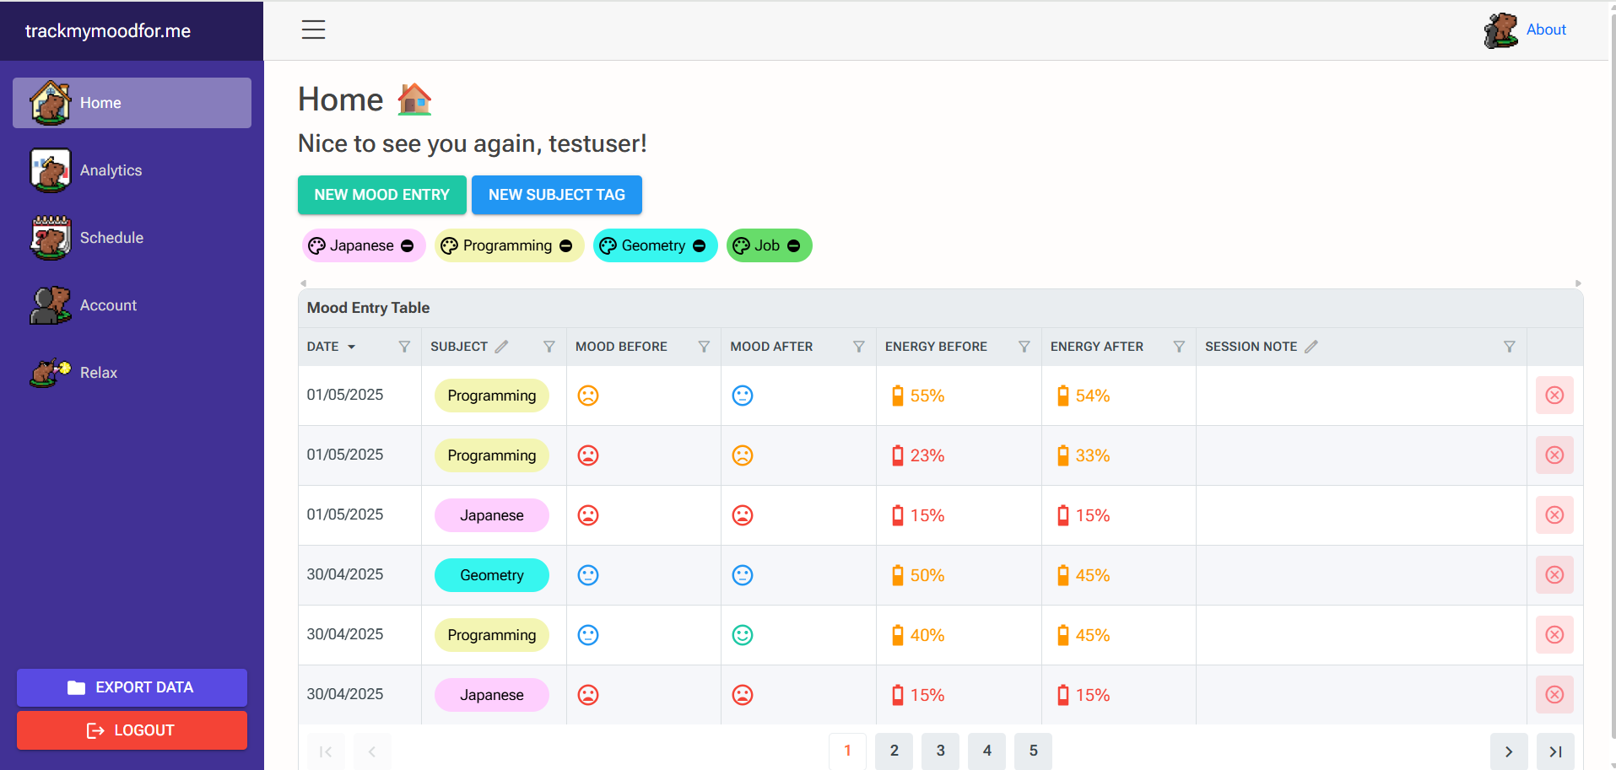Click the Session Note column edit pencil
The image size is (1616, 770).
pyautogui.click(x=1311, y=347)
